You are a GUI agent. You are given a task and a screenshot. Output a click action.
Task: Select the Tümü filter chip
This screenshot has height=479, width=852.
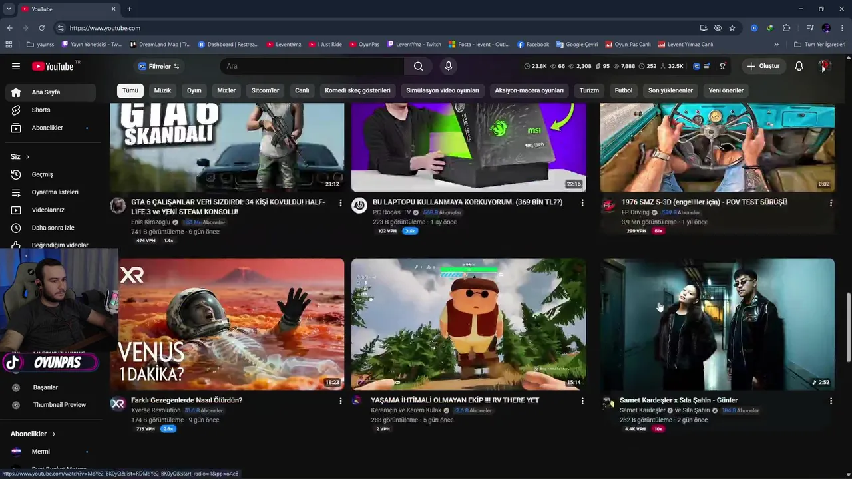coord(130,90)
